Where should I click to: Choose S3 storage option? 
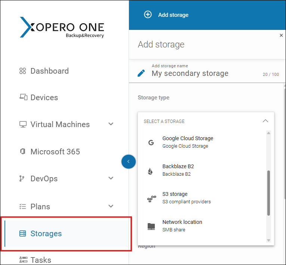coord(202,198)
